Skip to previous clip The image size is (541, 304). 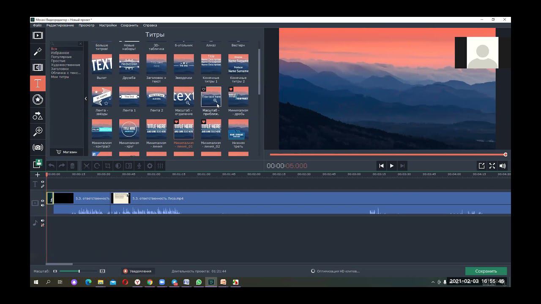pyautogui.click(x=381, y=166)
